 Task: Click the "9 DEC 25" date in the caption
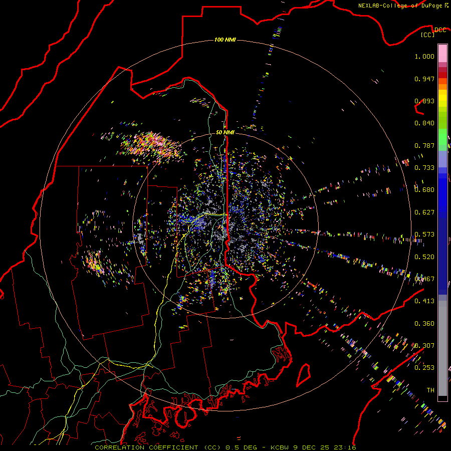coord(312,447)
